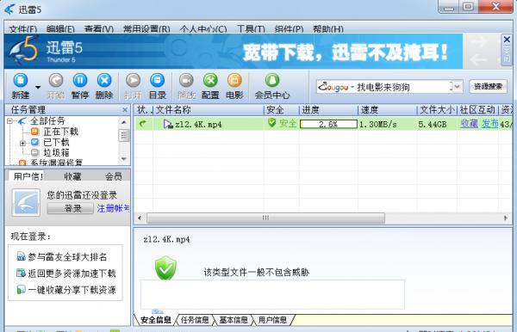
Task: Click task tree scrollbar up arrow
Action: [x=124, y=122]
